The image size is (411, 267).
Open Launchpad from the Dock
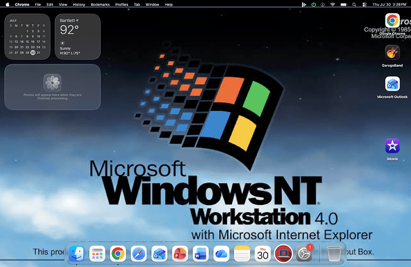click(x=97, y=254)
